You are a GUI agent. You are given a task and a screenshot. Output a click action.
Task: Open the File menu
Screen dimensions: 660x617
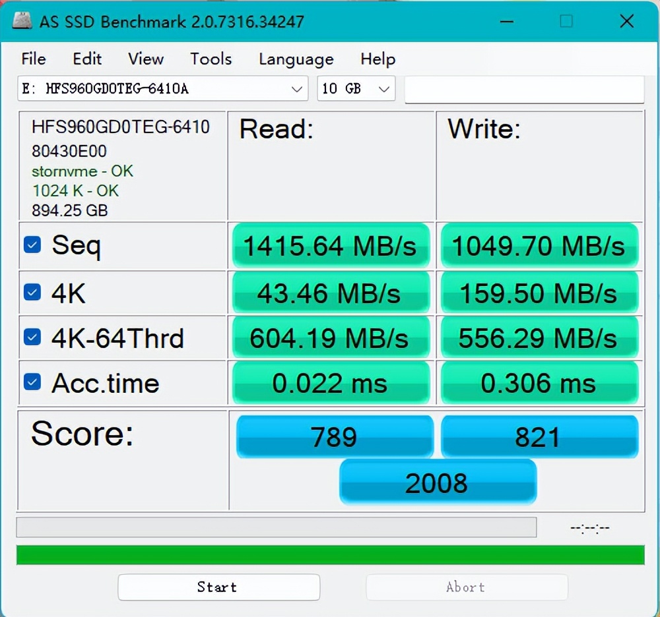click(x=34, y=59)
